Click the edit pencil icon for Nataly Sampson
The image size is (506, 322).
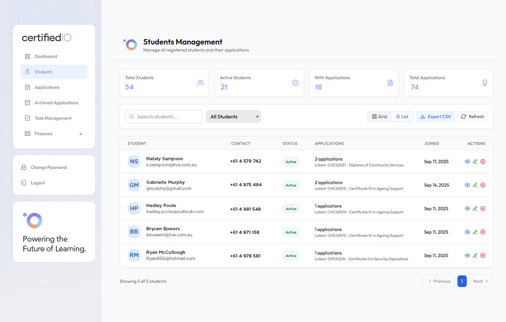(475, 162)
